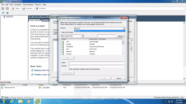
Task: Click the nfsnobody user icon
Action: 63,47
